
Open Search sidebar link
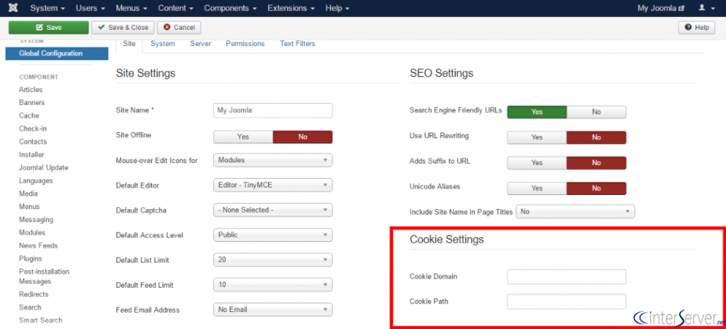click(x=30, y=307)
